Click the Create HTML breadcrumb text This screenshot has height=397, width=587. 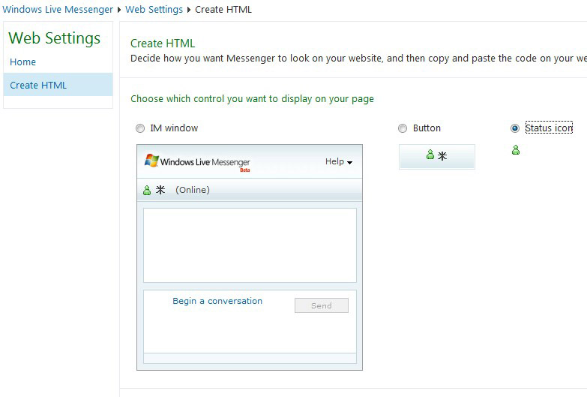click(223, 9)
